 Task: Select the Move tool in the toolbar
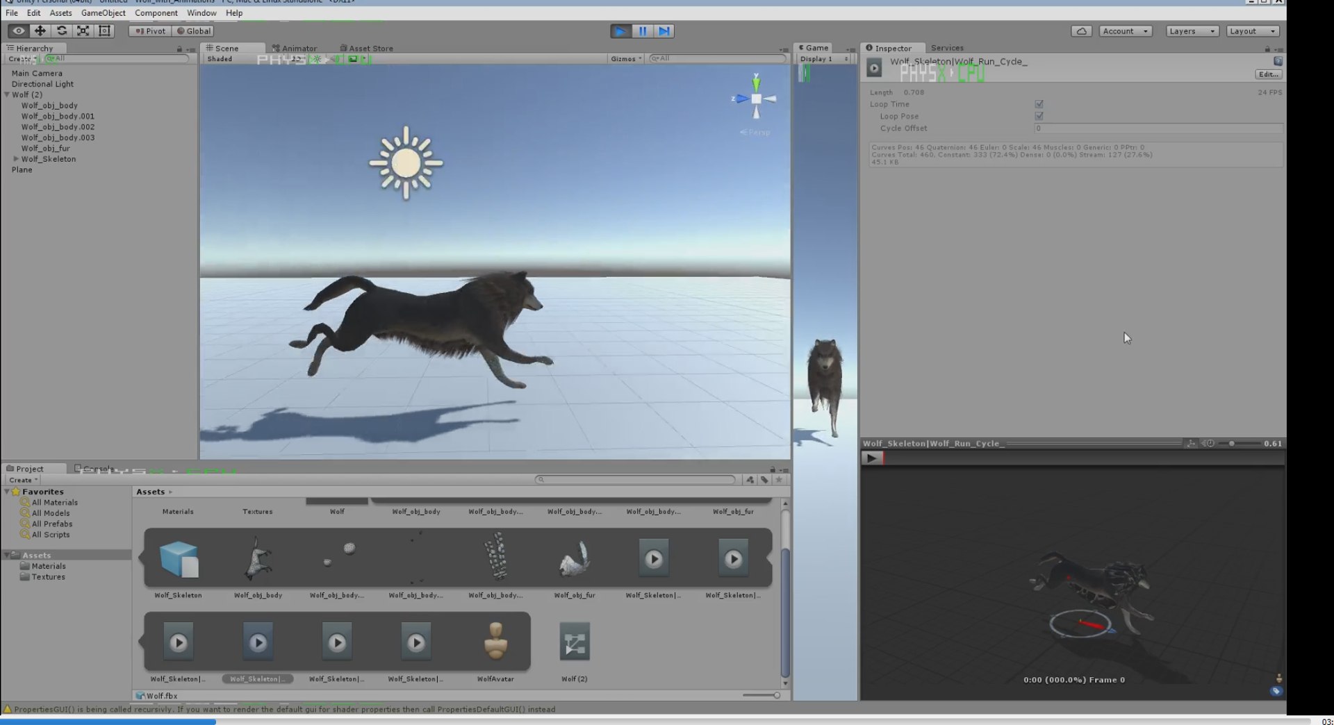tap(40, 31)
